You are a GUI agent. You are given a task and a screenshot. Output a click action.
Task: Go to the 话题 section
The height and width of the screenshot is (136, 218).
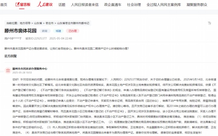pos(62,5)
